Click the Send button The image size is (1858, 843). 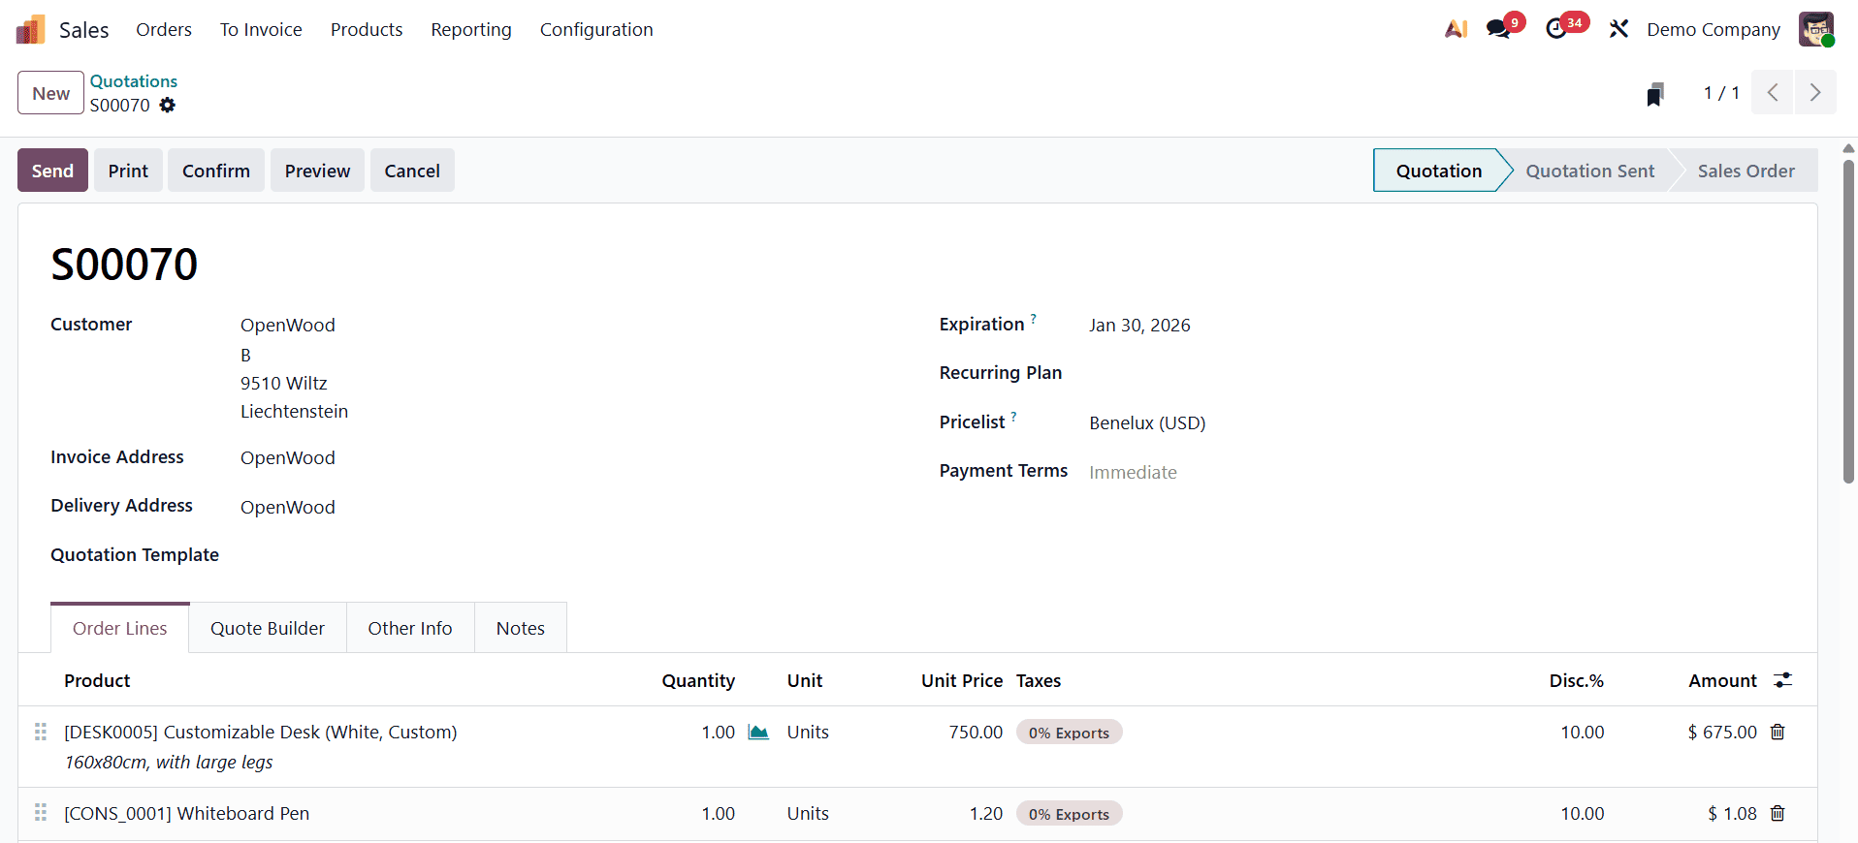pos(52,171)
